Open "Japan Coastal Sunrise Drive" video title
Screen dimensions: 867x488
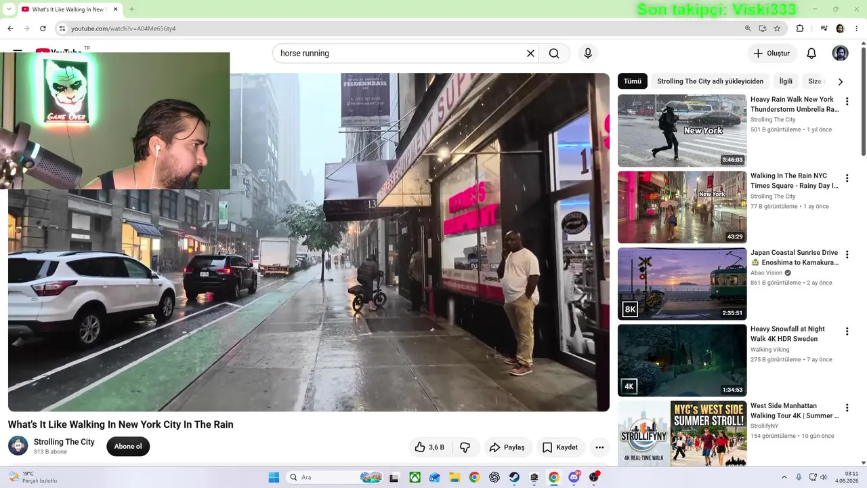795,258
